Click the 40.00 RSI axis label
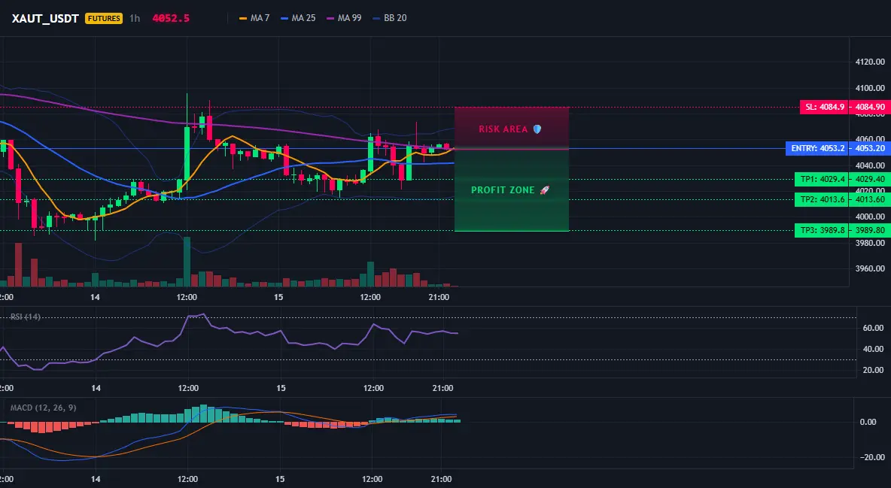Screen dimensions: 891x488 [x=874, y=349]
